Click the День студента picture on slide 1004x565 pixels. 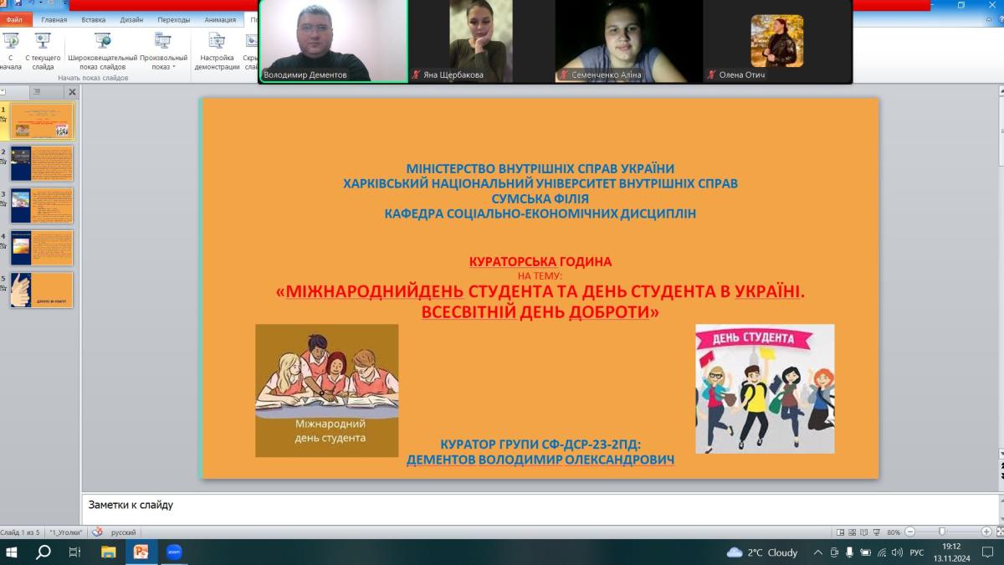(765, 388)
